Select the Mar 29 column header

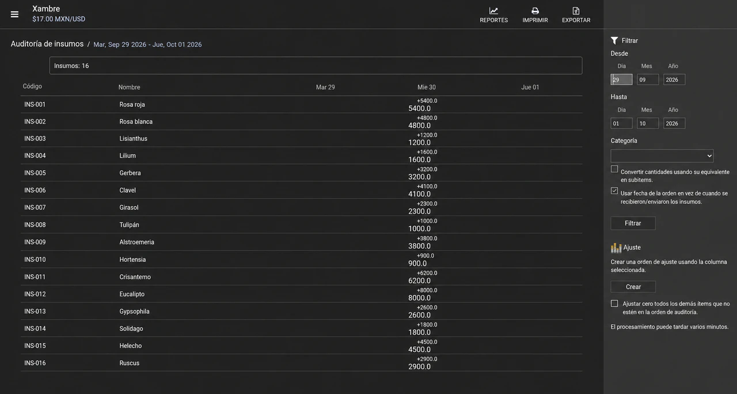pos(325,88)
